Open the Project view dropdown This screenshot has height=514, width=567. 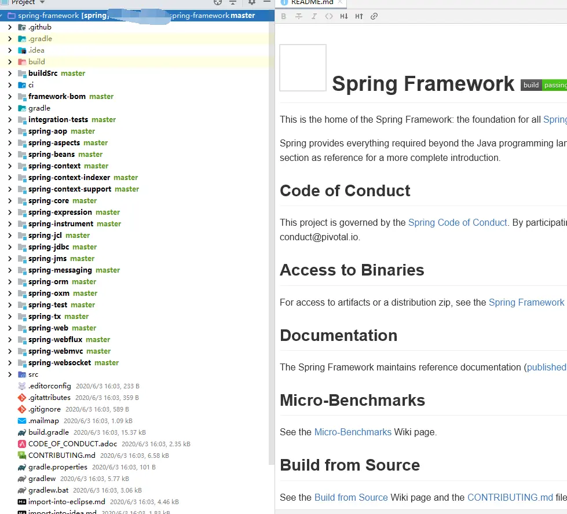(x=42, y=2)
